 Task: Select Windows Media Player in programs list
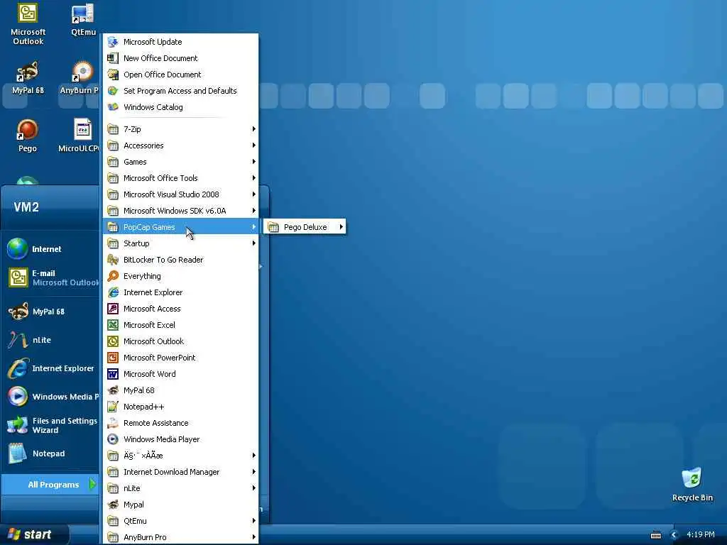tap(181, 439)
